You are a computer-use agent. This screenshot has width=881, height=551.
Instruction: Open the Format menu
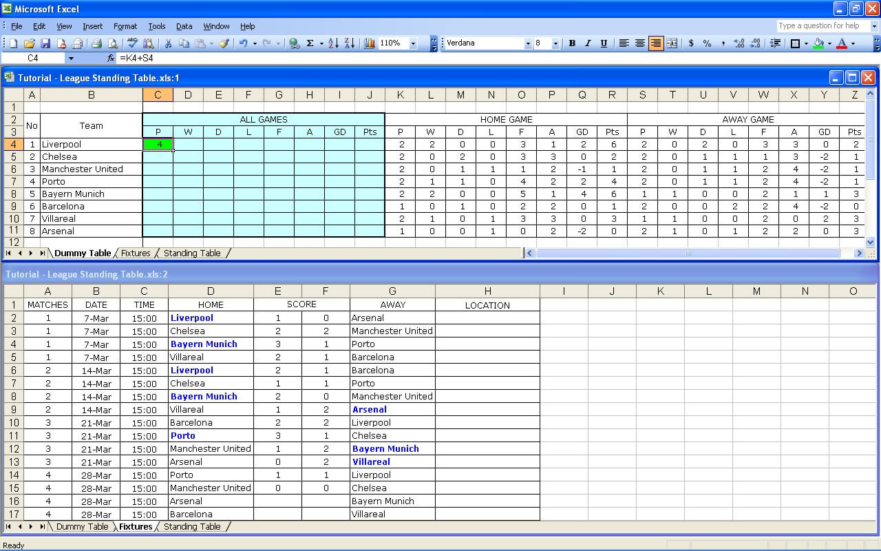point(125,26)
